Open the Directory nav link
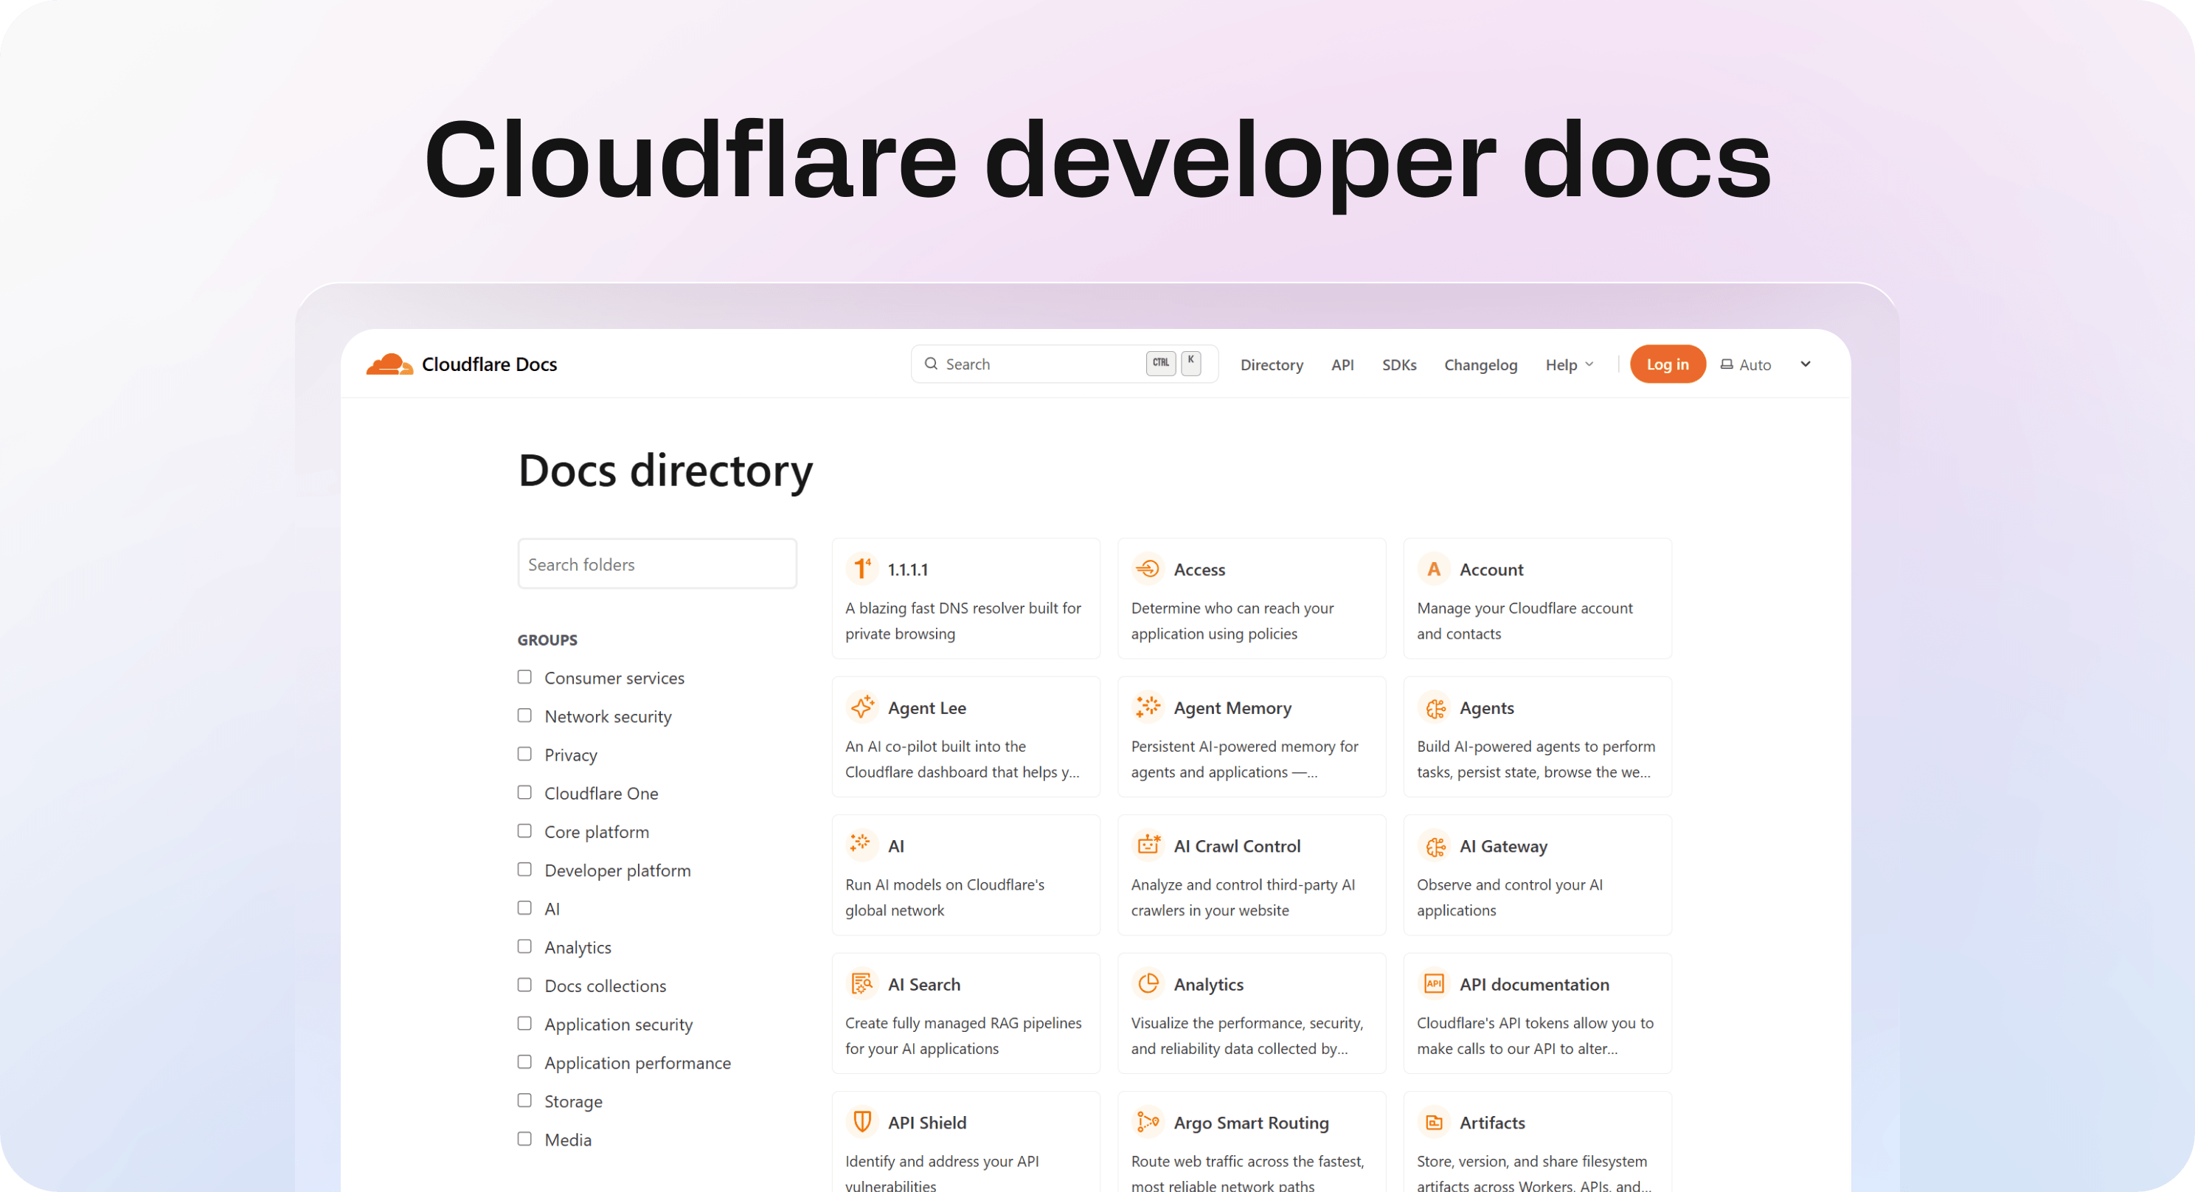2195x1192 pixels. pyautogui.click(x=1272, y=364)
